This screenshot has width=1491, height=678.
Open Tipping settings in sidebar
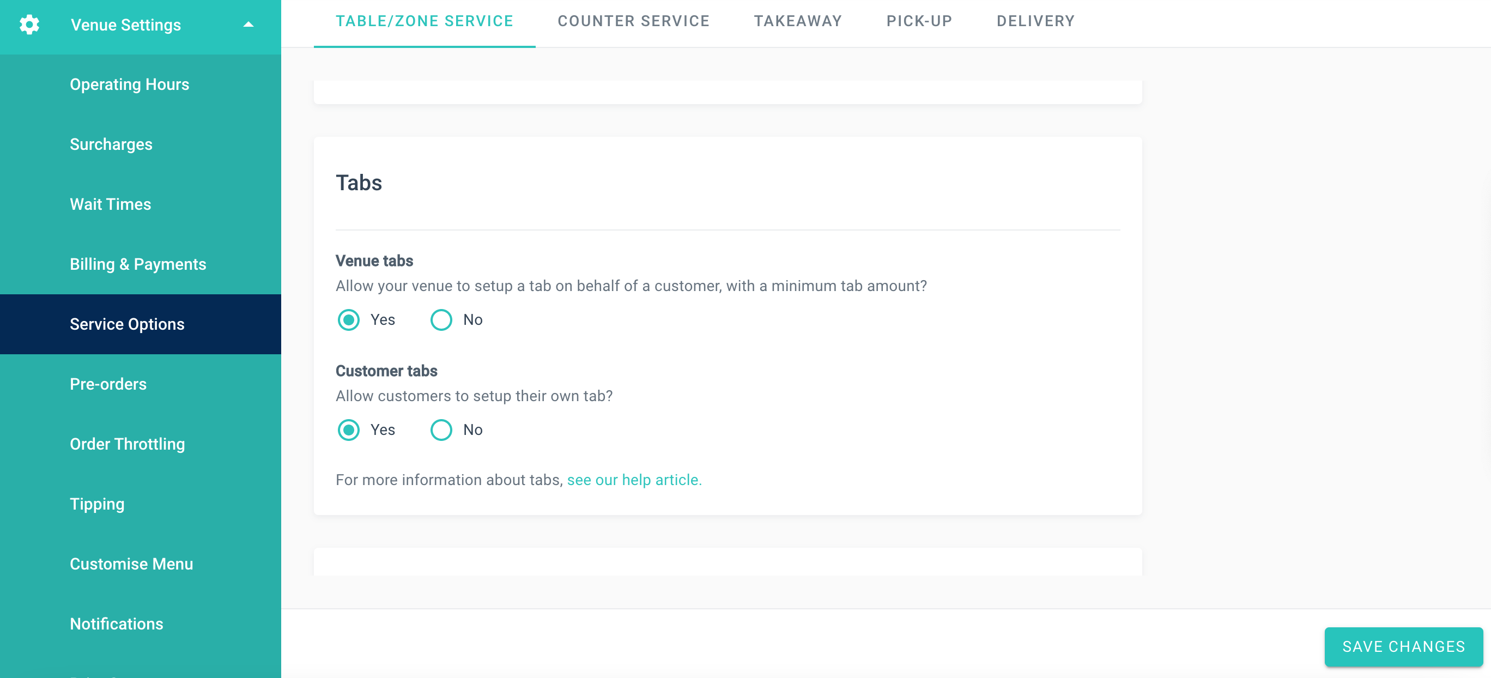[x=97, y=504]
